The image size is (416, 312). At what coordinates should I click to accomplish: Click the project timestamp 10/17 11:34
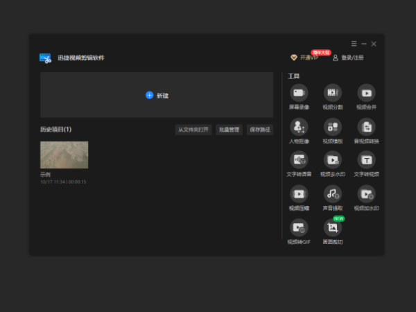53,182
